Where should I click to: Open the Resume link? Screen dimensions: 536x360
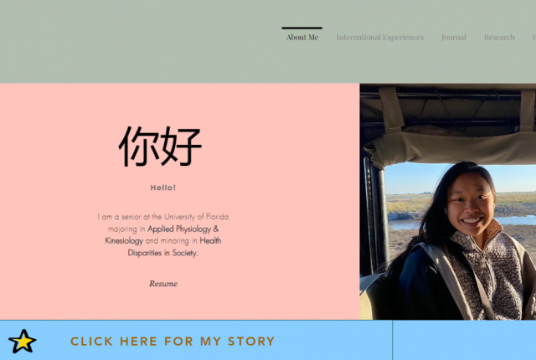(x=163, y=284)
